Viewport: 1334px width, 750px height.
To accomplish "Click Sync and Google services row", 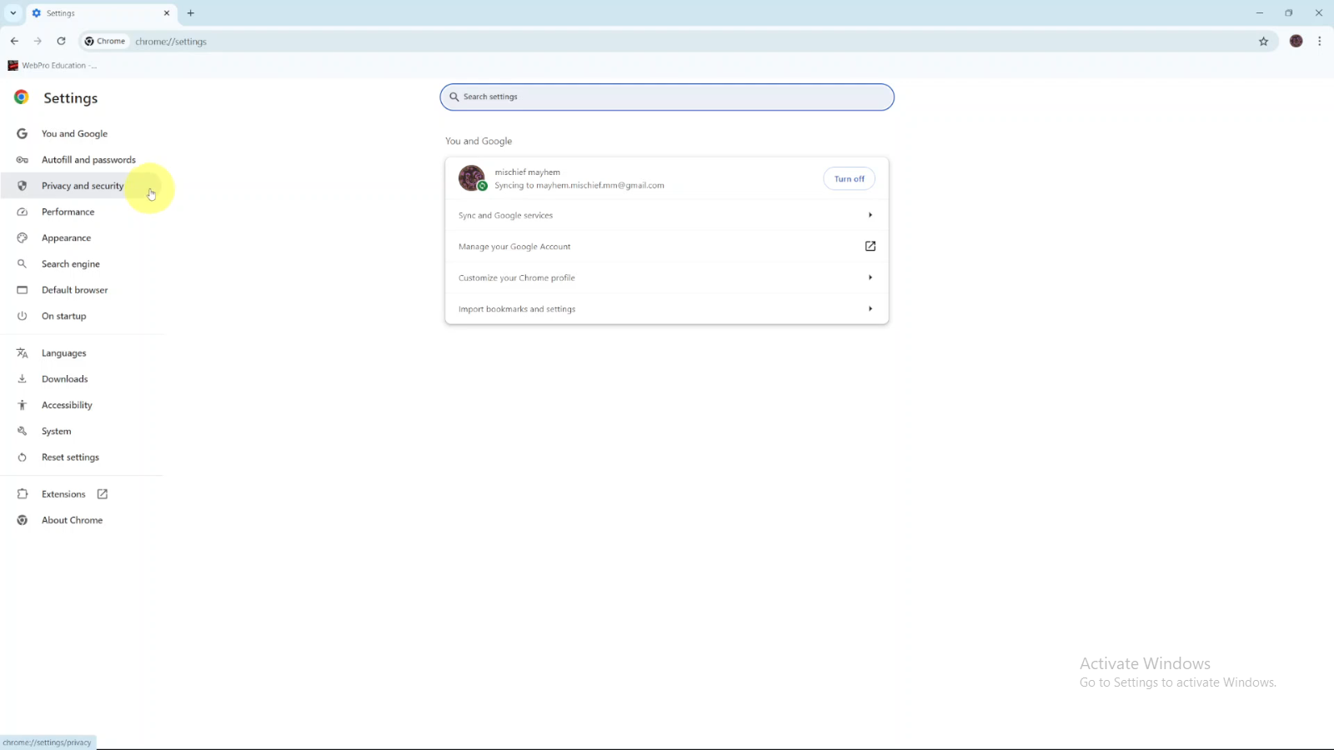I will (666, 215).
